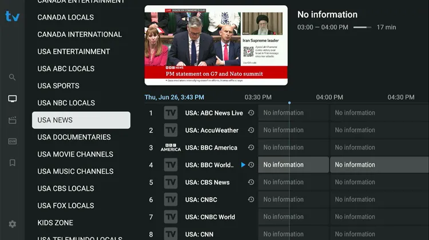
Task: Click the BBC America channel logo
Action: tap(170, 148)
